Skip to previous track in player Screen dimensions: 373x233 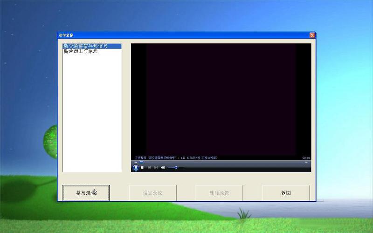(x=149, y=167)
